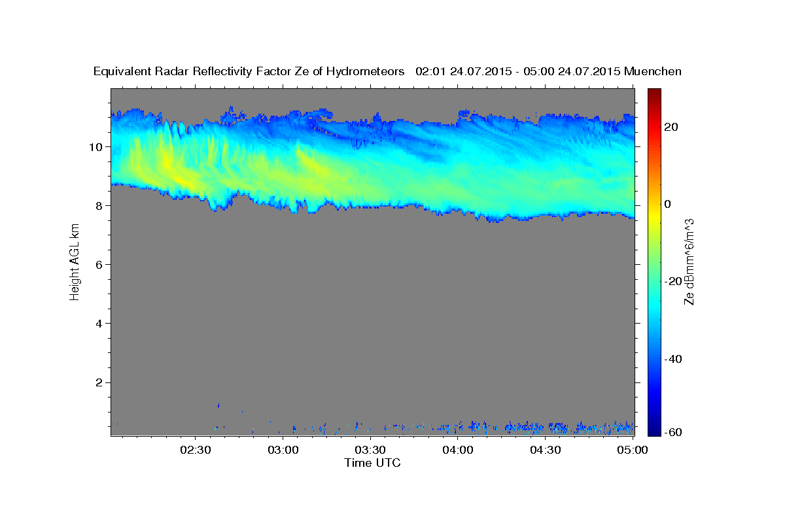The image size is (785, 523).
Task: Click the '10' height tick label
Action: tap(96, 146)
